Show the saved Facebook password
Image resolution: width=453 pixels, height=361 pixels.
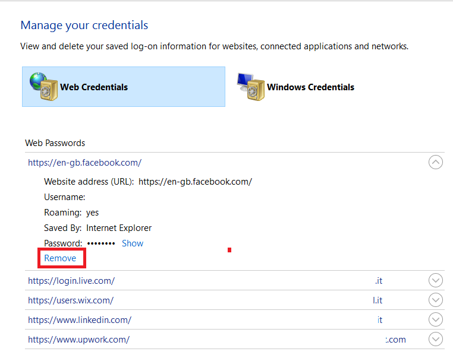click(x=133, y=243)
